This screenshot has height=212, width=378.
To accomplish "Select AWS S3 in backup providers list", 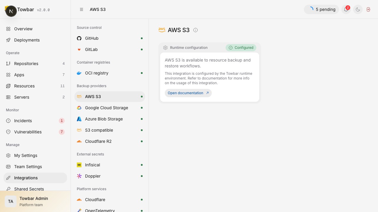I will [110, 97].
